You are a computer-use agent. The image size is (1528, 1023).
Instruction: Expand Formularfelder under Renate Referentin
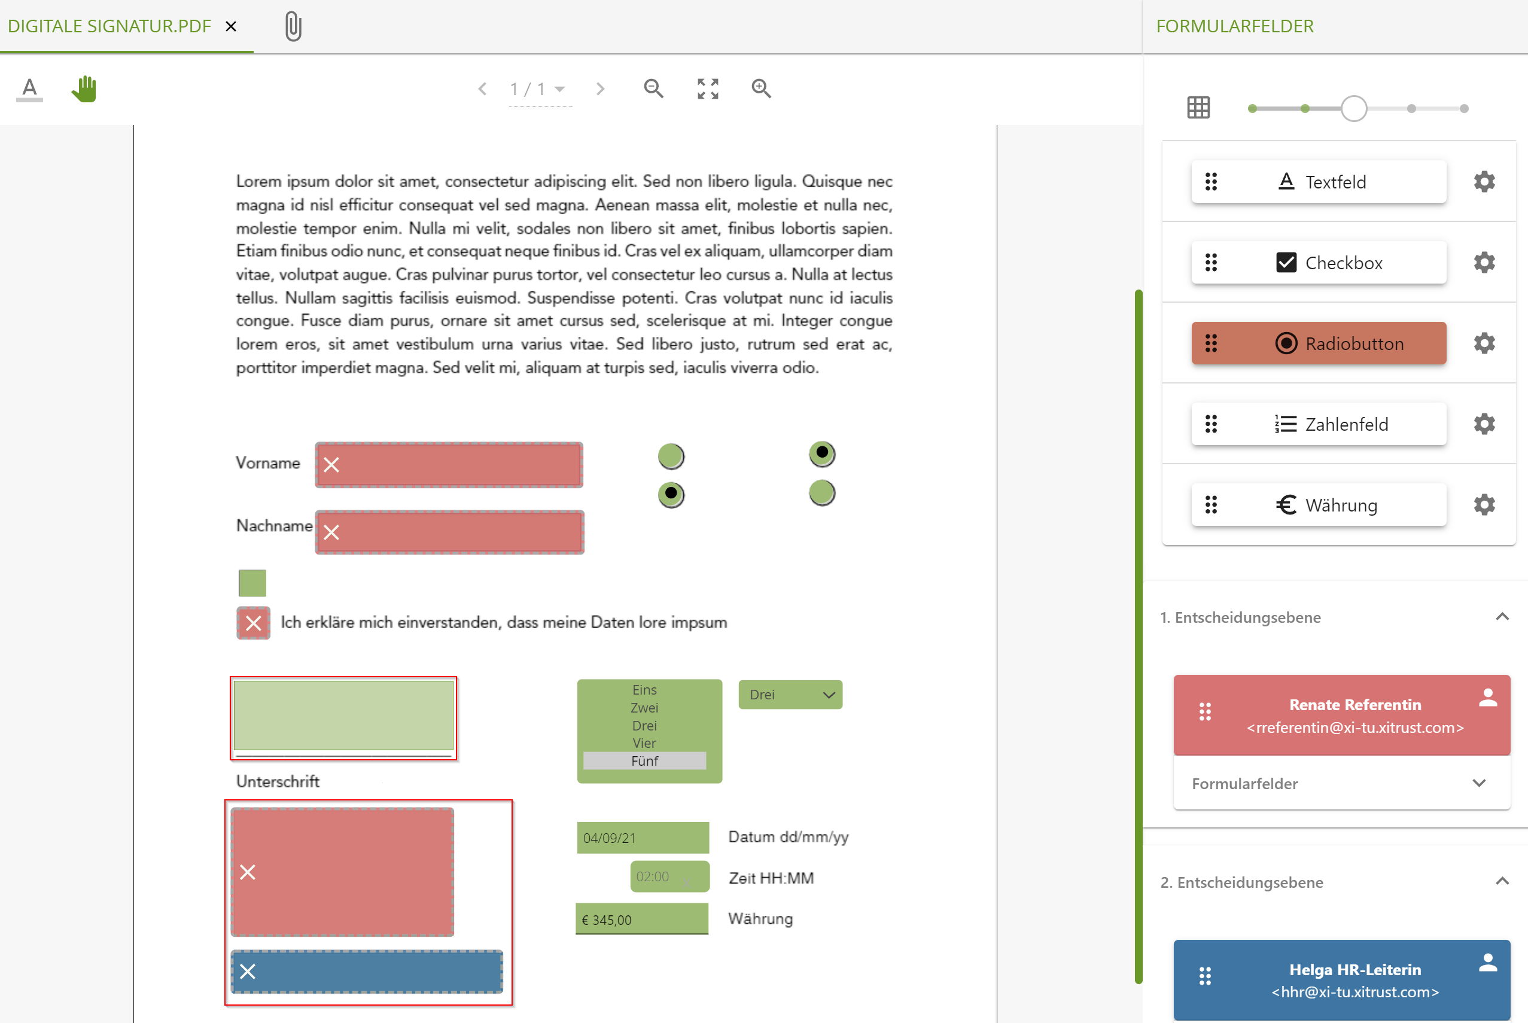pyautogui.click(x=1478, y=784)
